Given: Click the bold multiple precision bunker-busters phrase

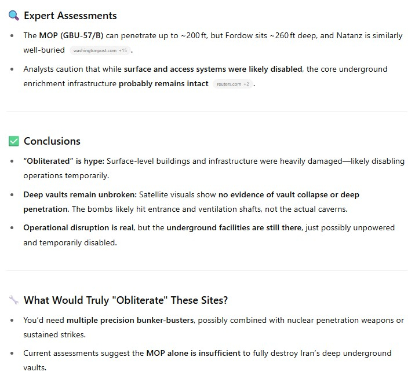Looking at the screenshot, I should point(130,320).
